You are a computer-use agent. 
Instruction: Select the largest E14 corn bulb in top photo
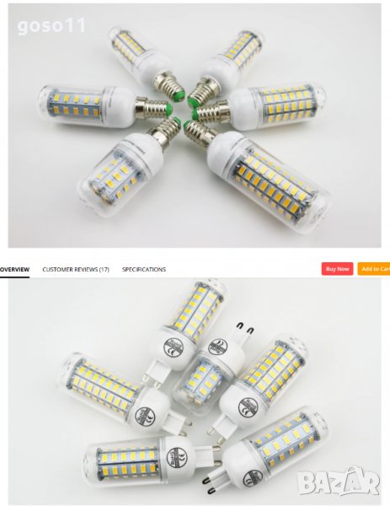coord(258,175)
